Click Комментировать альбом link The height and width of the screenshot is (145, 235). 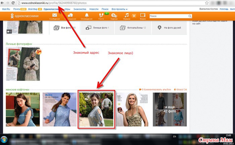(156, 89)
